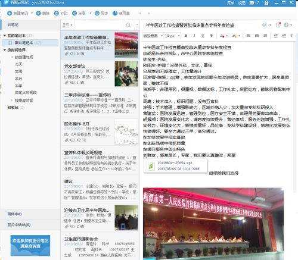Image resolution: width=298 pixels, height=260 pixels.
Task: Open the mp3 attachment 20130604-170654
Action: click(175, 166)
